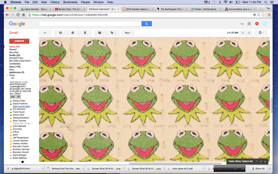The image size is (278, 174).
Task: Expand the More actions dropdown
Action: tap(128, 33)
